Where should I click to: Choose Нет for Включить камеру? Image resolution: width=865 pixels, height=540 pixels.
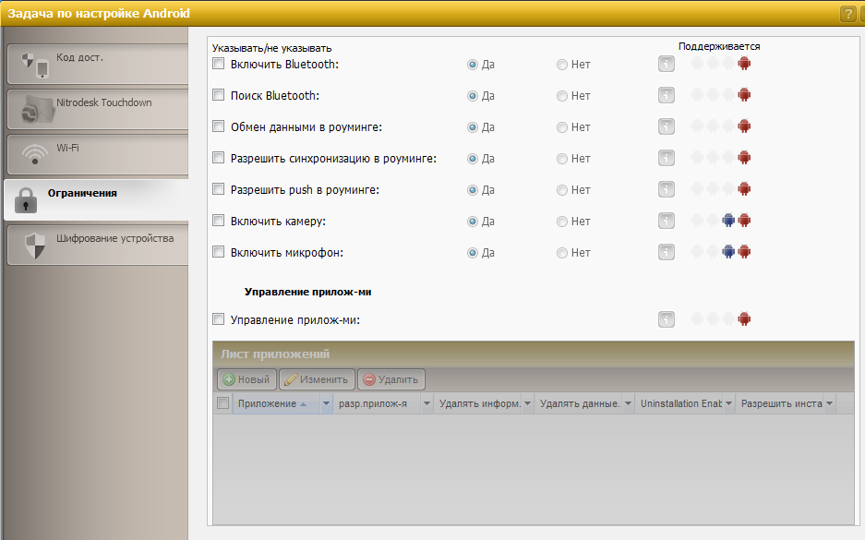[x=561, y=222]
